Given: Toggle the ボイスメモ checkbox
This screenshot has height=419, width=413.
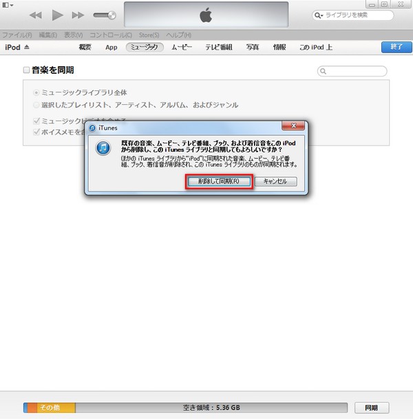Looking at the screenshot, I should coord(36,132).
